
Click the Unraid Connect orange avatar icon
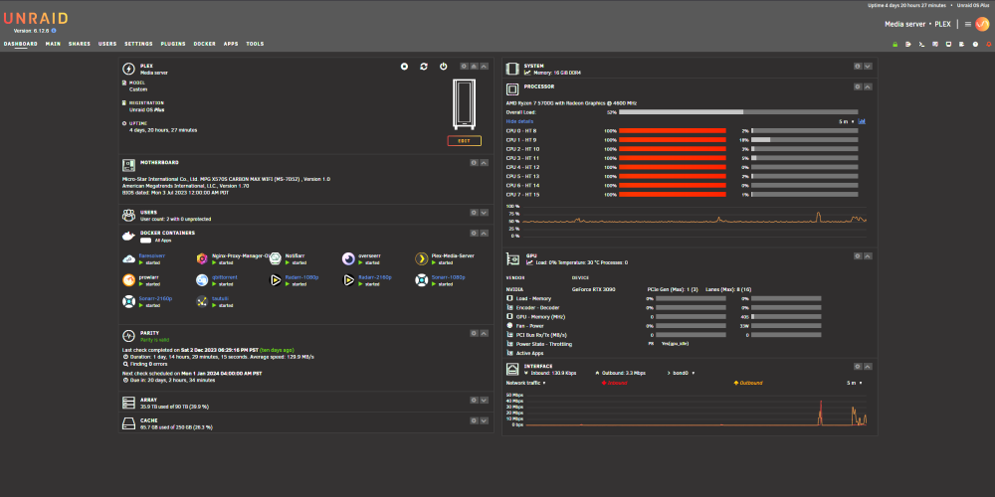(982, 24)
